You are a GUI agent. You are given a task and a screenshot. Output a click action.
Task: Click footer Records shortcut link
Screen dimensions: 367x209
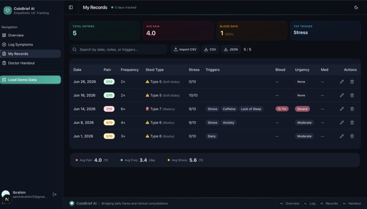[328, 204]
